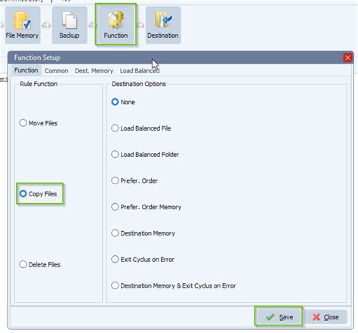Select Destination Memory & Exit Cyclus on Error
Viewport: 358px width, 333px height.
click(174, 285)
